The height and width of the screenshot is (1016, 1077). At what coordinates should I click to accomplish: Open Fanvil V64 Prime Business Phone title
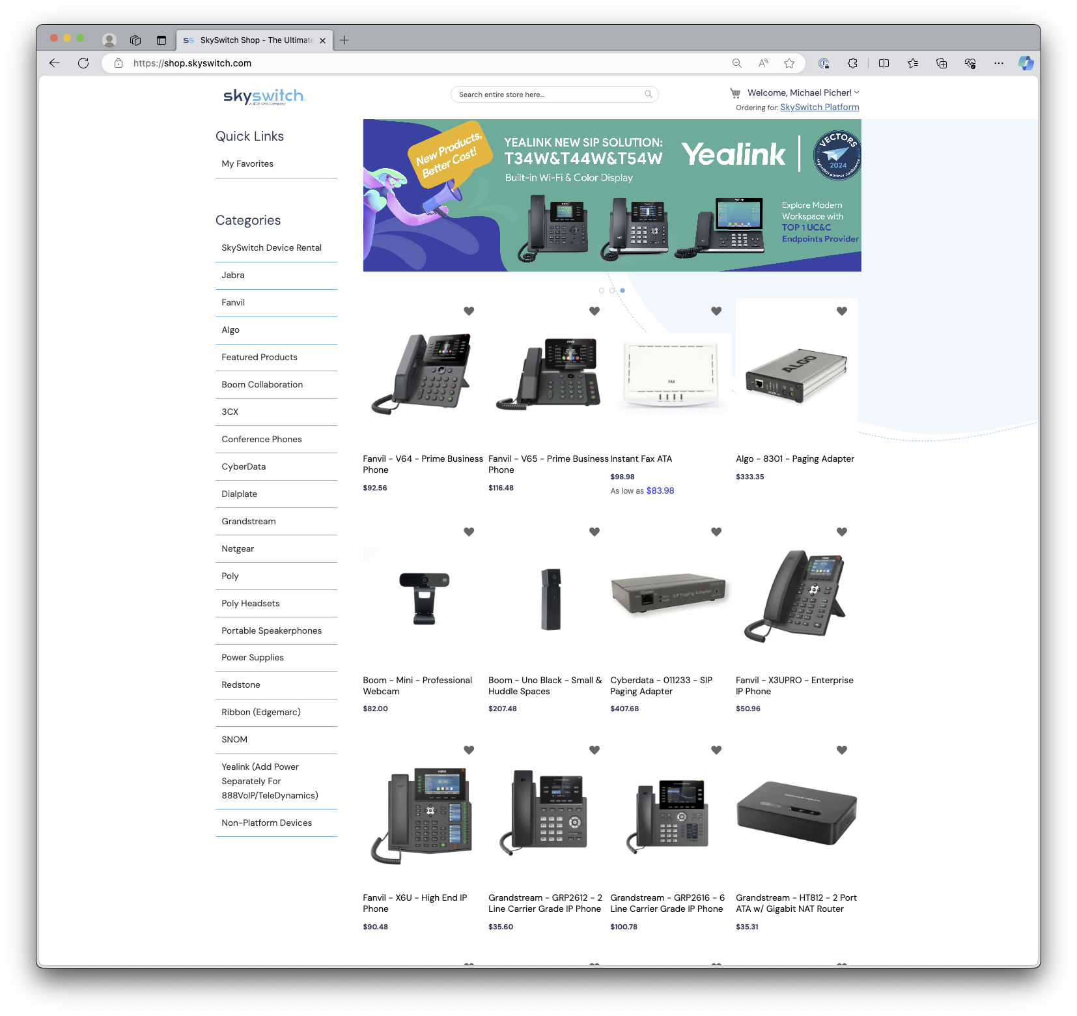(423, 464)
